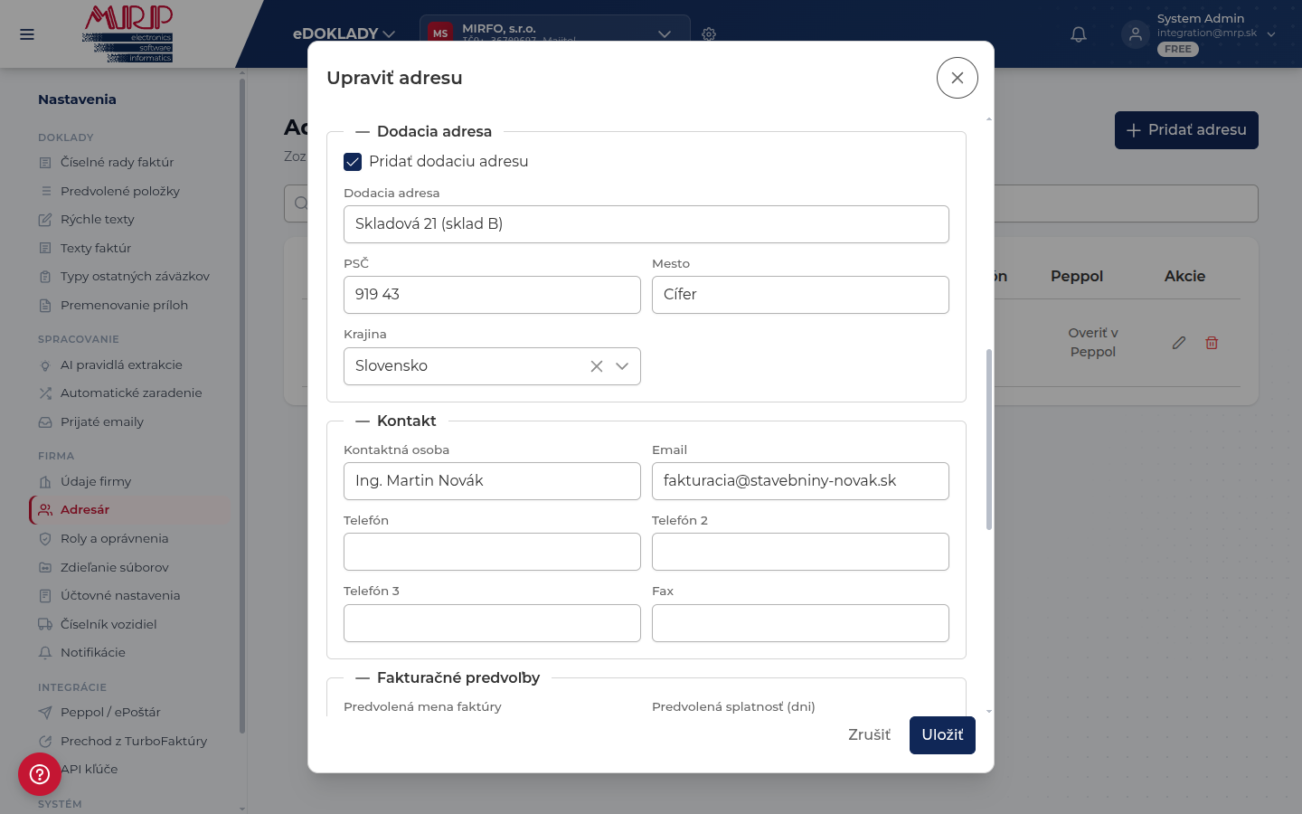1302x814 pixels.
Task: Select Automatické zaradenie in sidebar
Action: 131,393
